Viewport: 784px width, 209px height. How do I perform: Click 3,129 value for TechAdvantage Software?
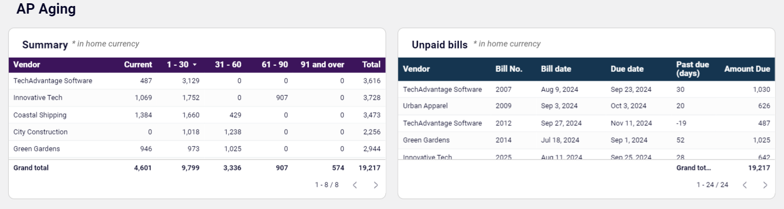[x=190, y=81]
